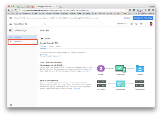Screen dimensions: 162x117
Task: Open Learn more in Server-to-server section
Action: point(76,88)
